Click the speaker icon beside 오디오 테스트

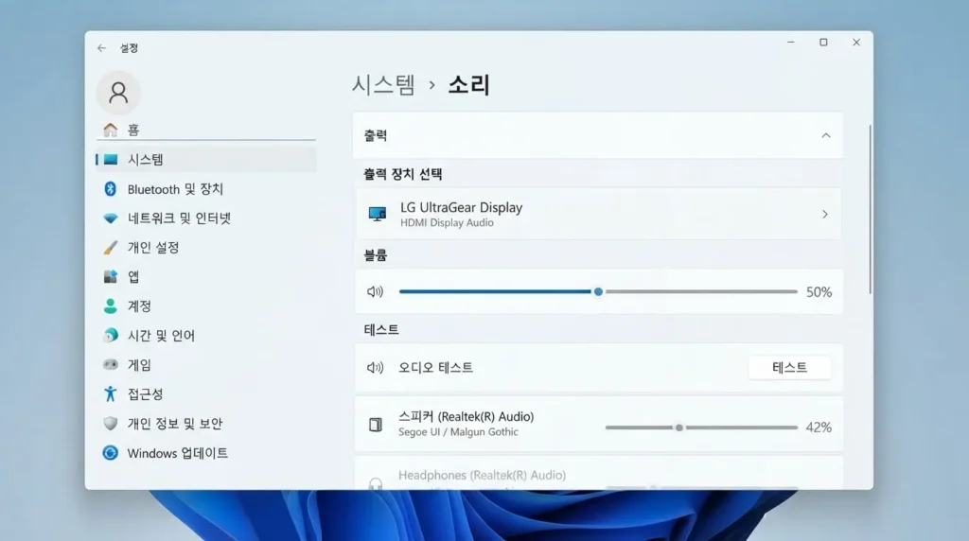point(375,368)
